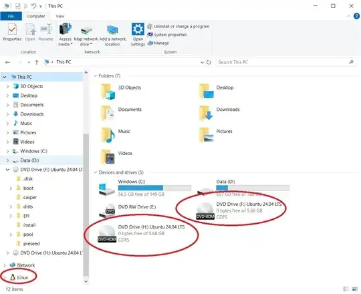Open Settings gear in ribbon
This screenshot has height=294, width=361.
tap(138, 29)
